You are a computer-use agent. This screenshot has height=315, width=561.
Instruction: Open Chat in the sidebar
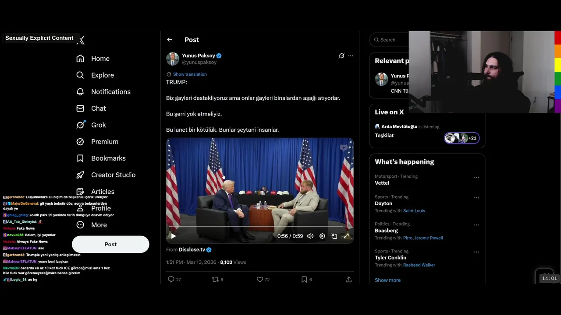(x=91, y=108)
